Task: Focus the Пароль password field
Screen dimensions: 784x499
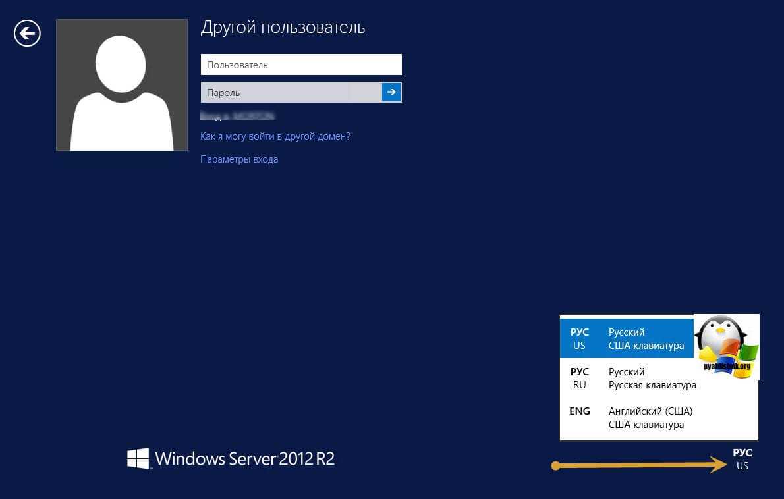Action: tap(291, 92)
